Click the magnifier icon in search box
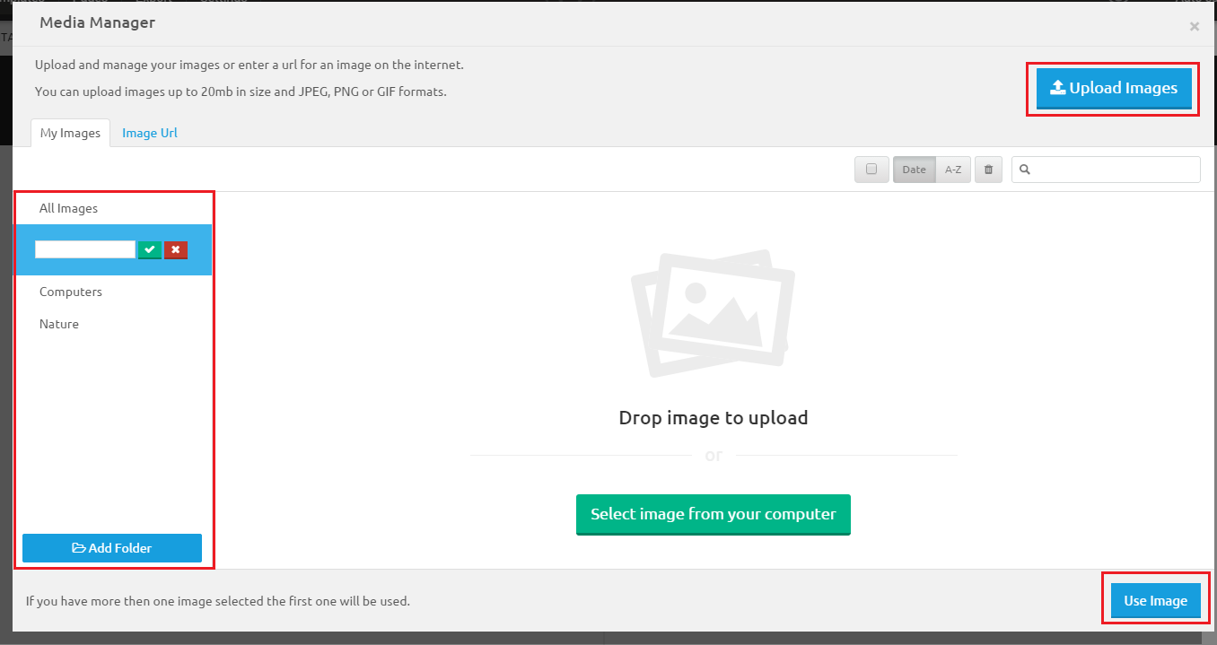 pos(1025,170)
